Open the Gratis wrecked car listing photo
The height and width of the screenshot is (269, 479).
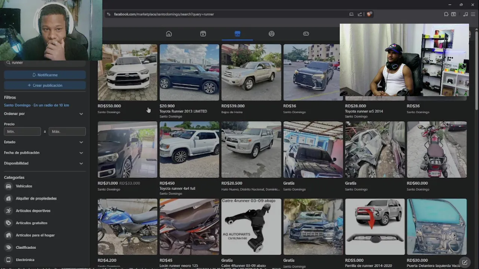375,149
